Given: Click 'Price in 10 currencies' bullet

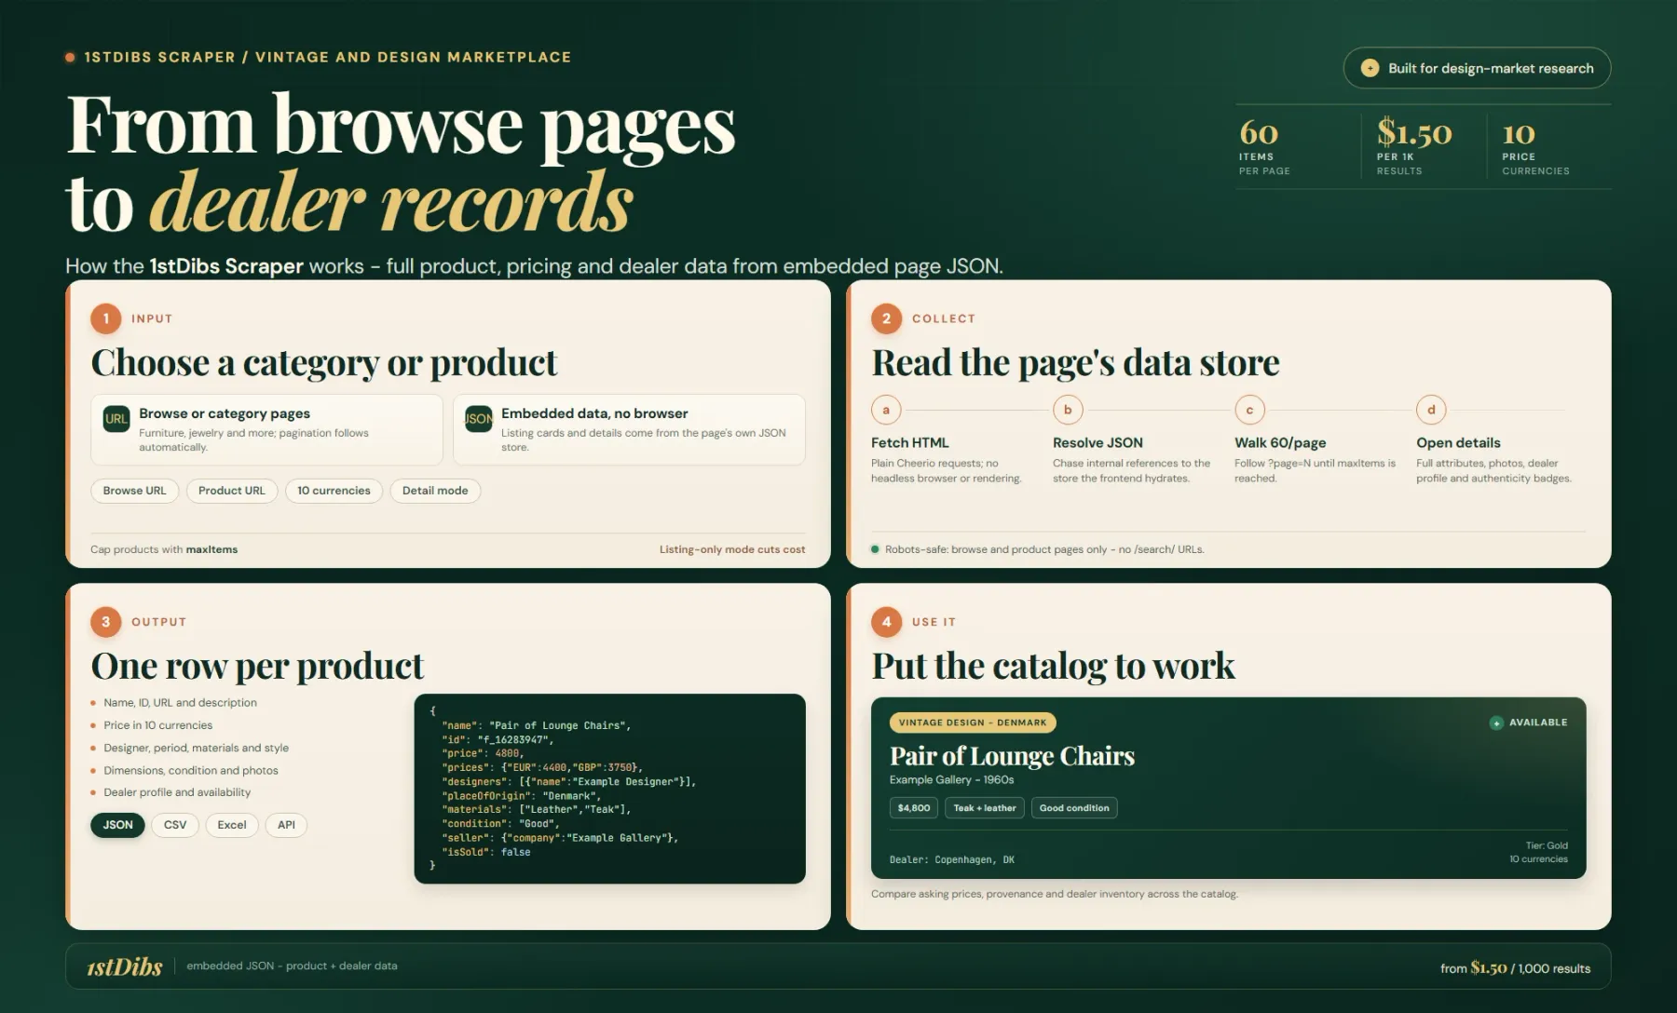Looking at the screenshot, I should [157, 725].
